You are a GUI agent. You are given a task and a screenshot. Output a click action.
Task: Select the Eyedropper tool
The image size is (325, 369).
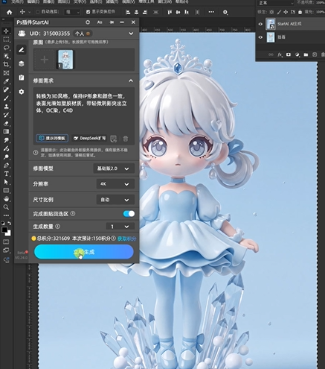(x=6, y=81)
